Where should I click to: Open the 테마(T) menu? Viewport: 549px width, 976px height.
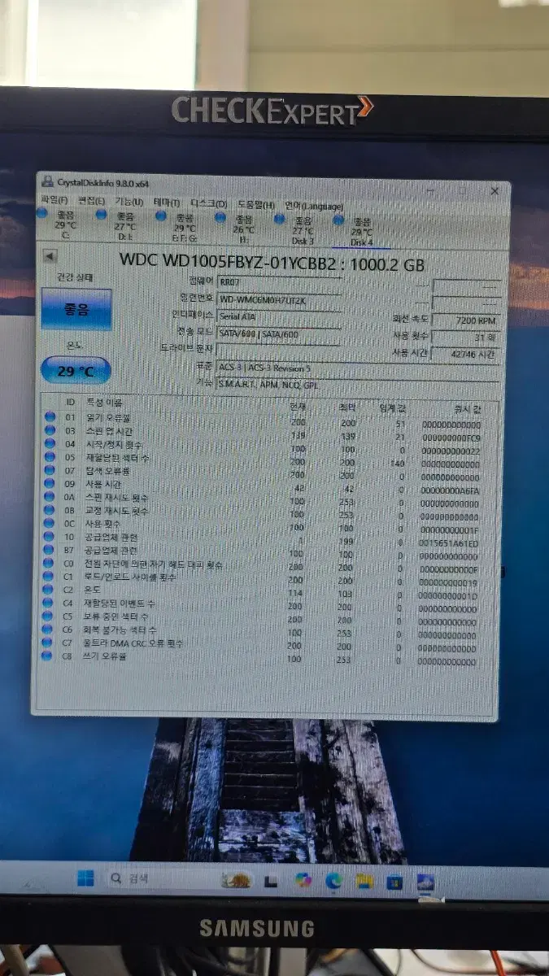[x=167, y=203]
